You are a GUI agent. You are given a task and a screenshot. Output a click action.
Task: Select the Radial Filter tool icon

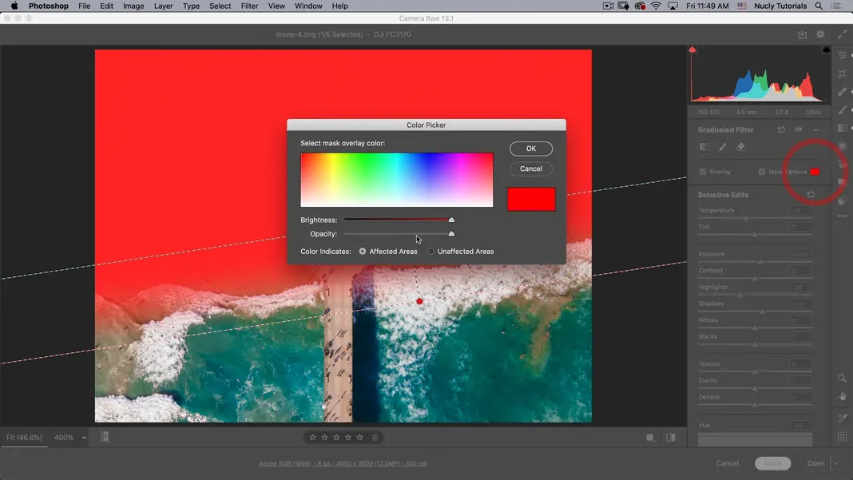point(842,146)
